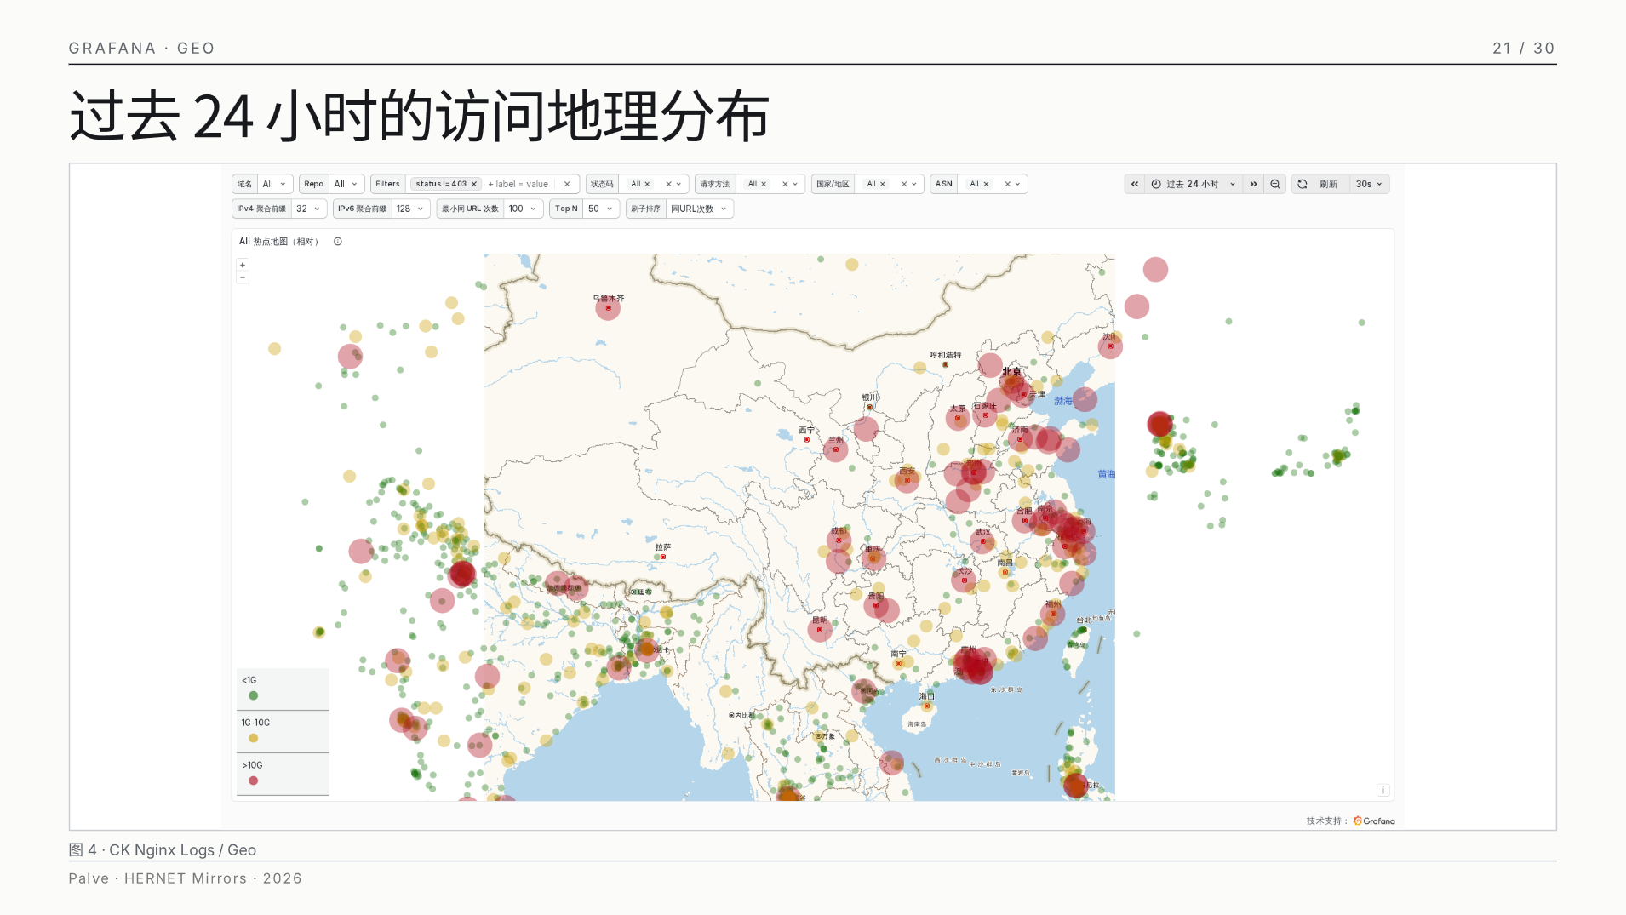Screen dimensions: 1626x915
Task: Open map attribution info button
Action: point(1383,790)
